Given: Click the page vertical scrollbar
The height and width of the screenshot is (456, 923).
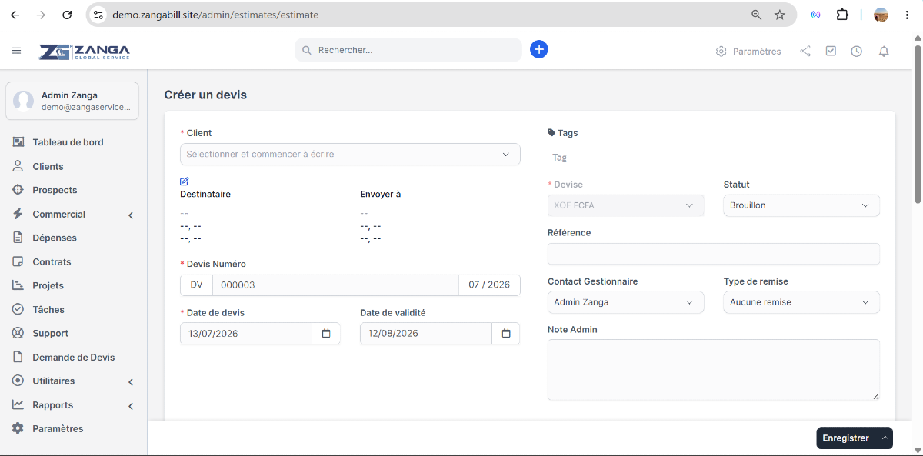Looking at the screenshot, I should [x=918, y=123].
